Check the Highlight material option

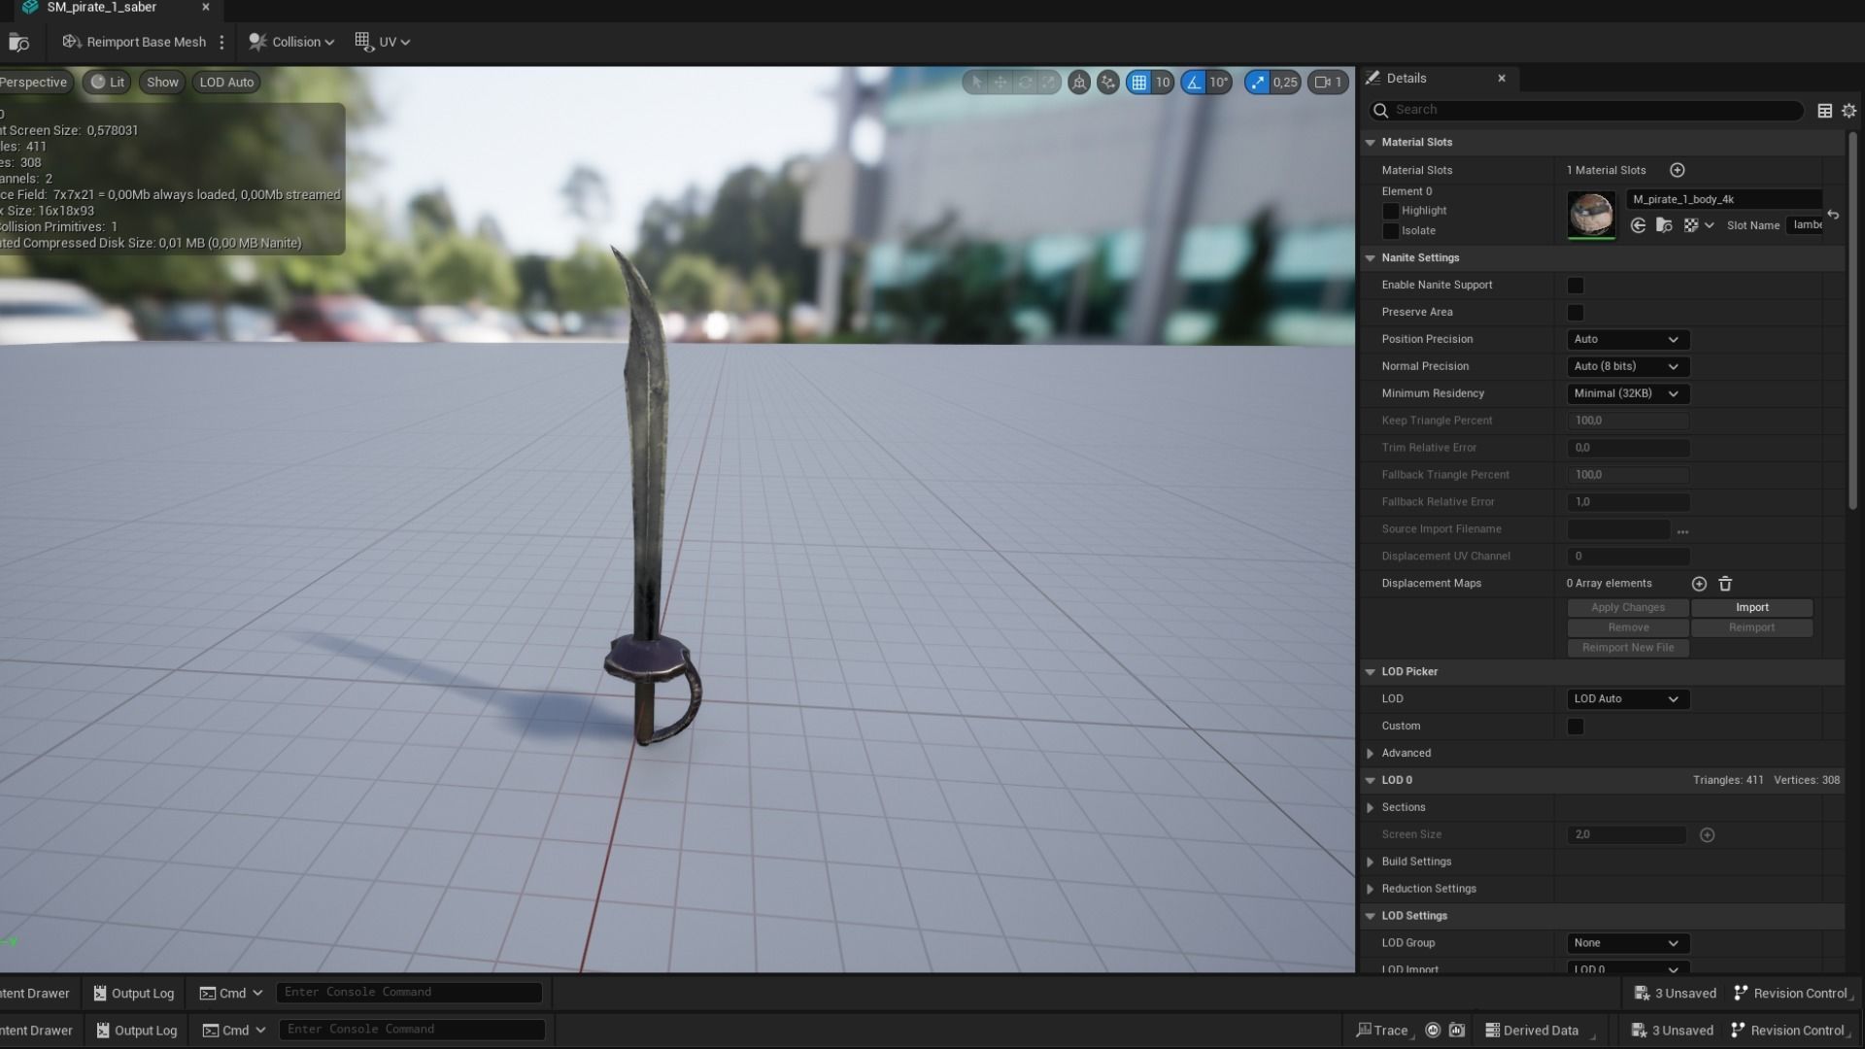1391,211
